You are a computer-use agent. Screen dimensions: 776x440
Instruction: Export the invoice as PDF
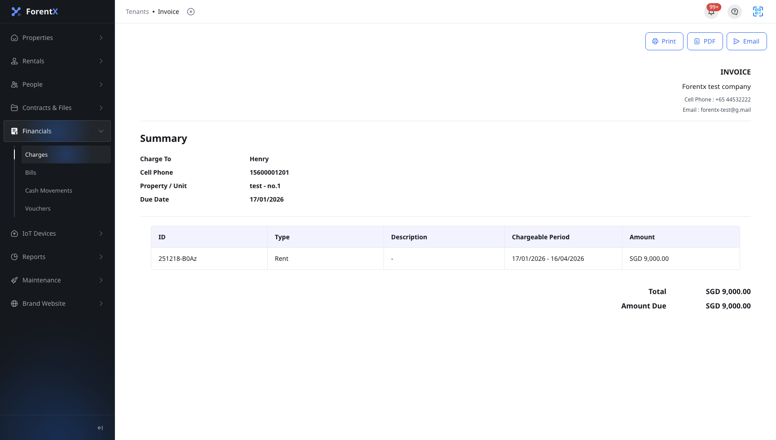click(x=705, y=41)
